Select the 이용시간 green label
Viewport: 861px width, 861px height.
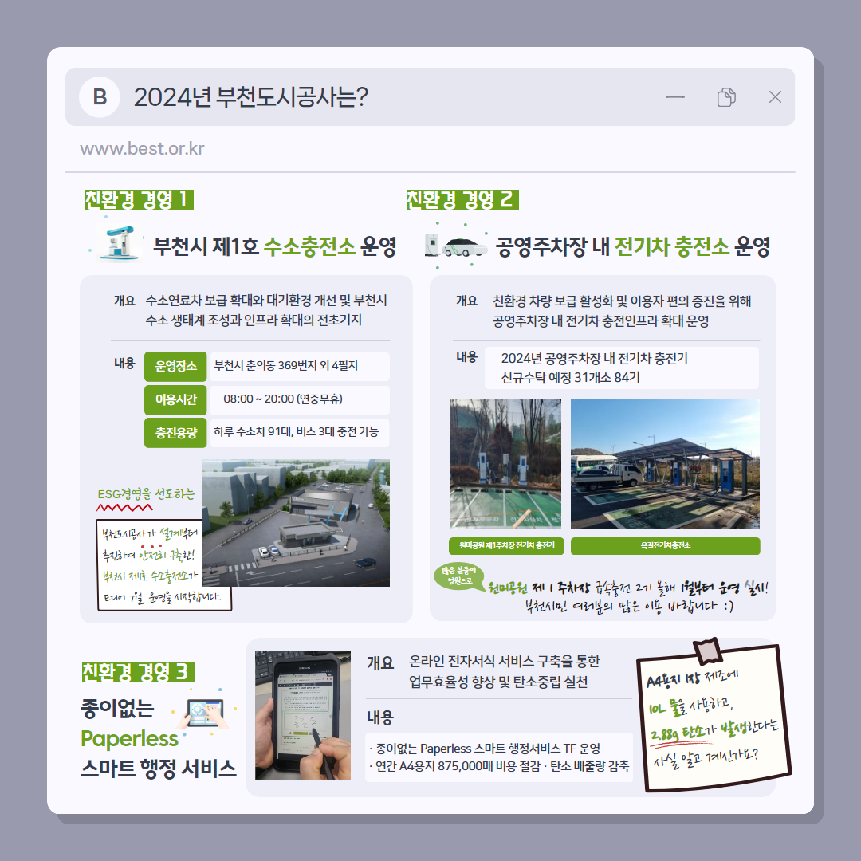[x=175, y=399]
